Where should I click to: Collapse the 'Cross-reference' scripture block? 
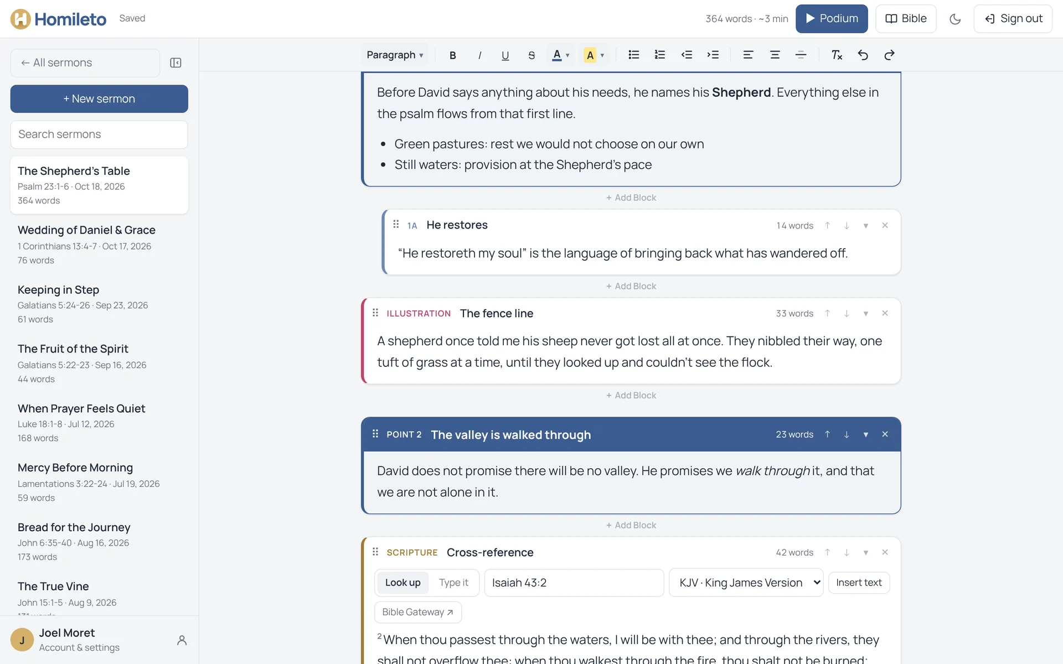pos(865,552)
